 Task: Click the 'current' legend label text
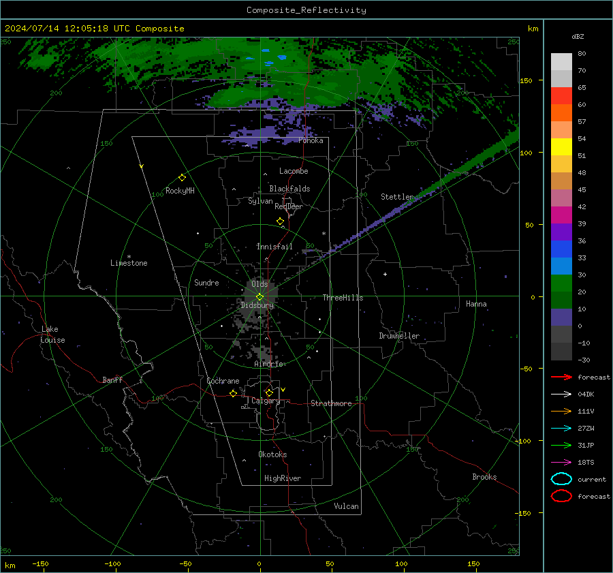[x=592, y=479]
